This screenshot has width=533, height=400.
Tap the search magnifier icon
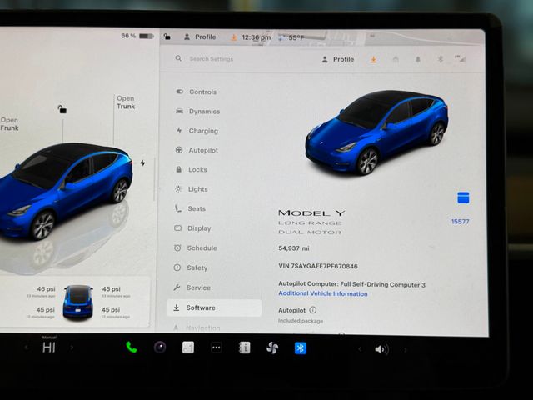(x=178, y=58)
